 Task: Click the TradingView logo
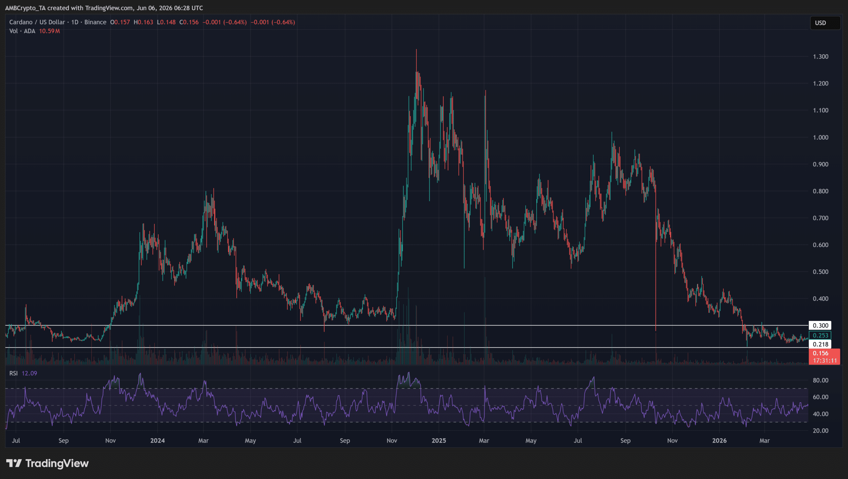47,463
